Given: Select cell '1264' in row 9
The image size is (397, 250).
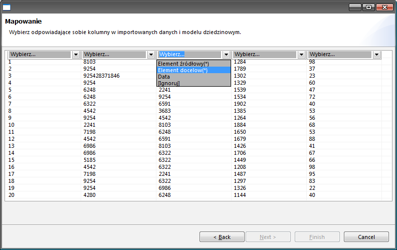Looking at the screenshot, I should [x=240, y=118].
